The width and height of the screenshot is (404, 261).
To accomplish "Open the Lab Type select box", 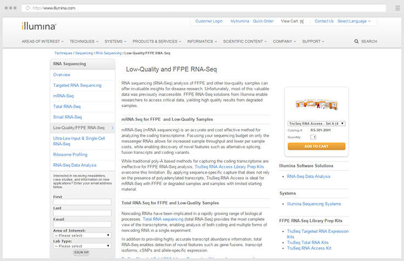I will tap(82, 246).
